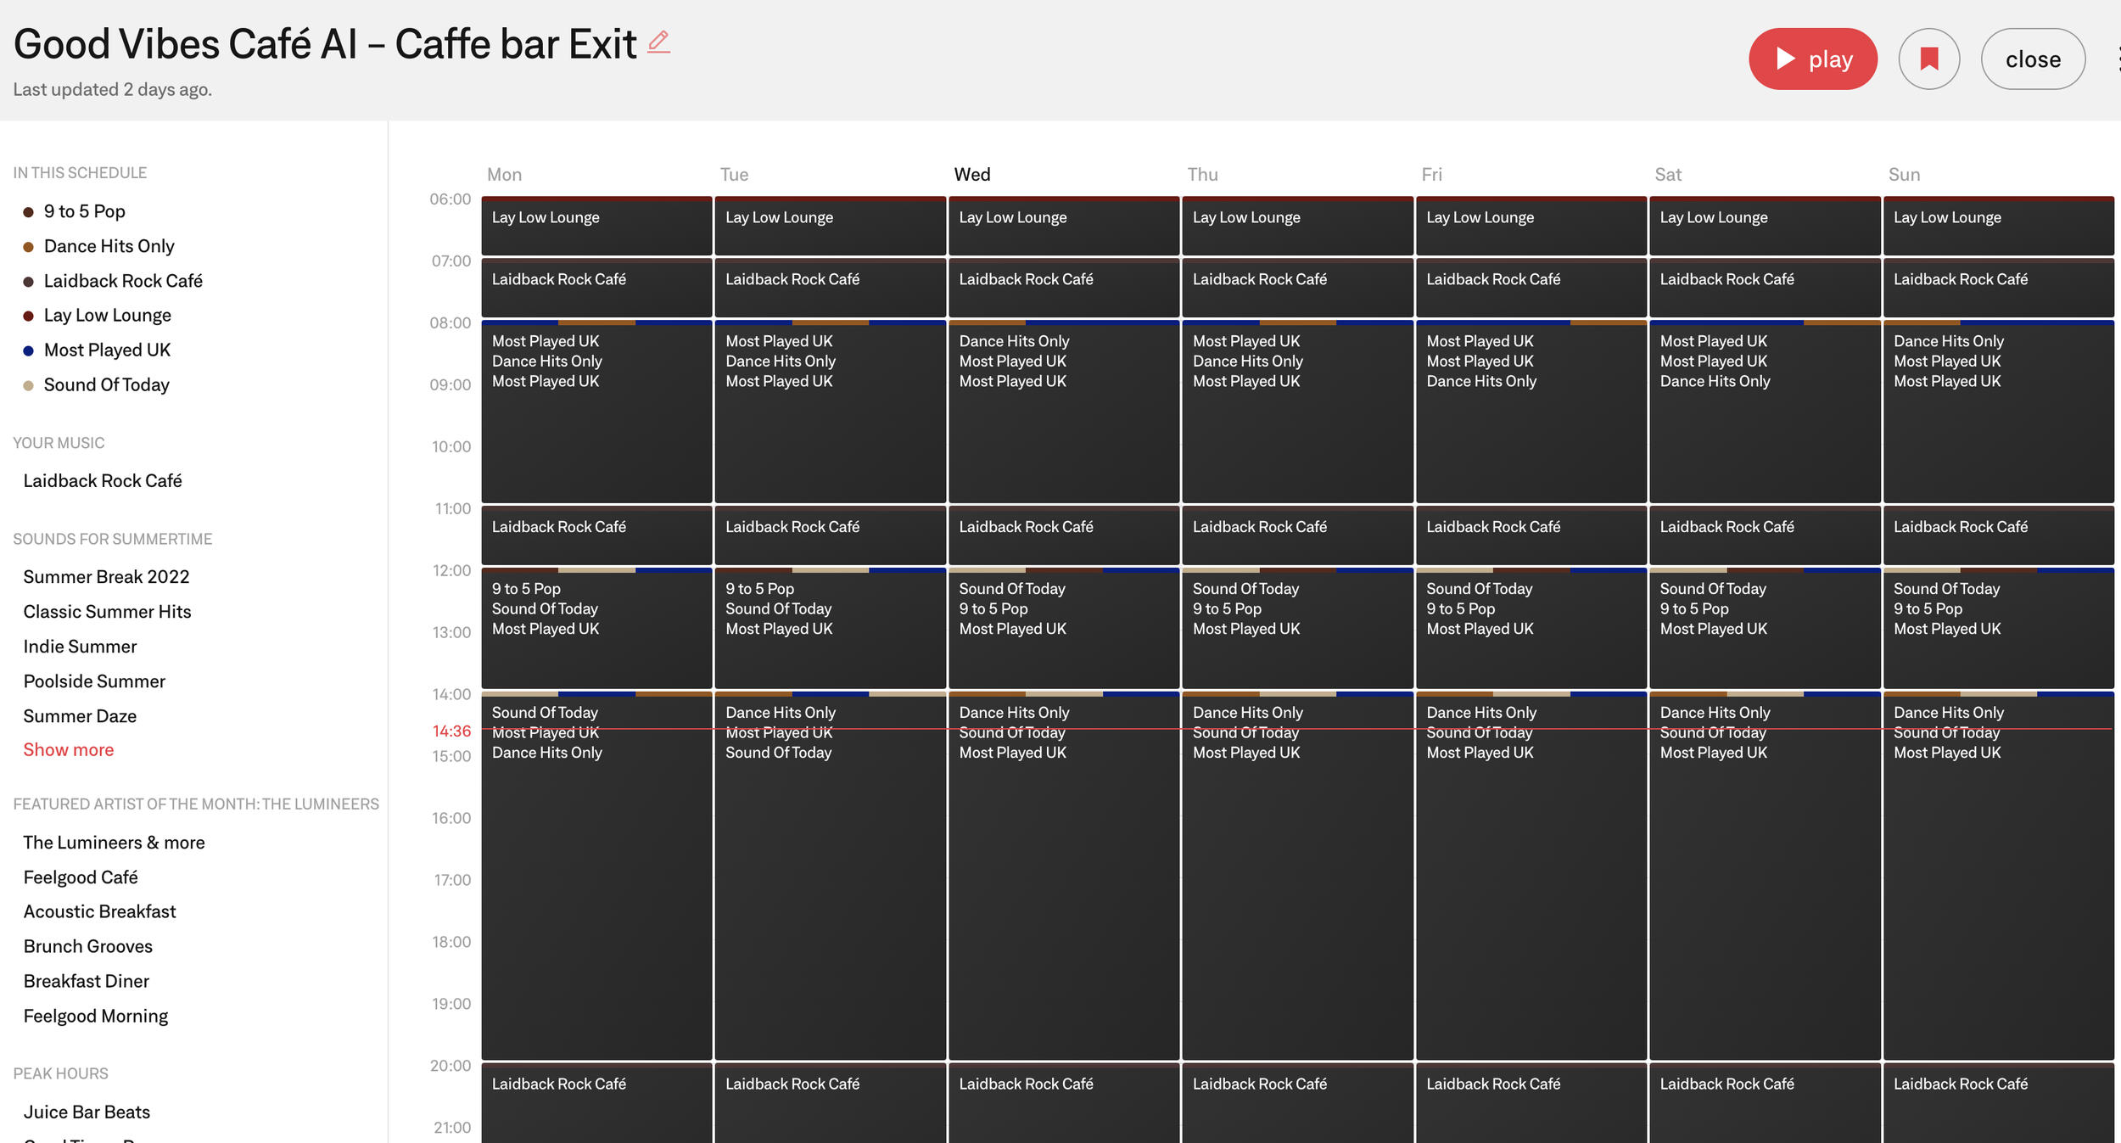Screen dimensions: 2121x1143
Task: Click the 9 to 5 Pop color dot
Action: 28,212
